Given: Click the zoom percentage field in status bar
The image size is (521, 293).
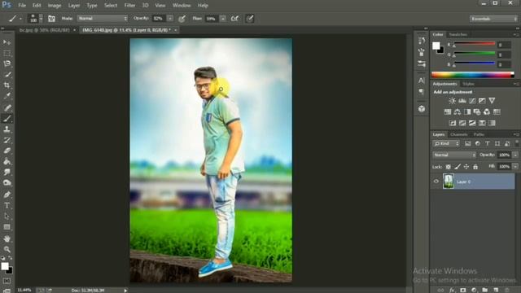Looking at the screenshot, I should [x=24, y=290].
